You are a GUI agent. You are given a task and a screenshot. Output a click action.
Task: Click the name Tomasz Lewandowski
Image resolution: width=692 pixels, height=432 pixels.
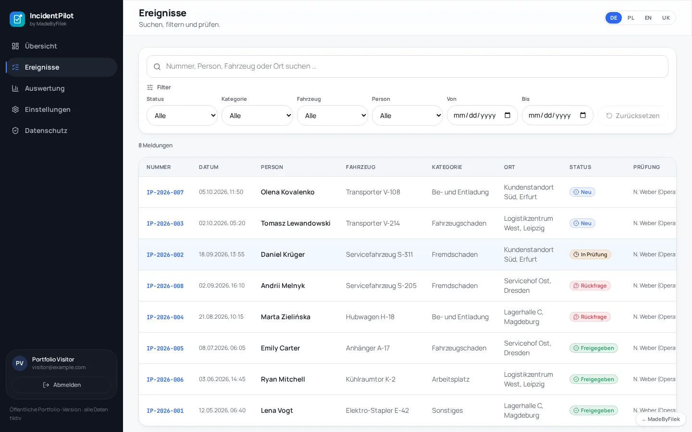click(296, 223)
